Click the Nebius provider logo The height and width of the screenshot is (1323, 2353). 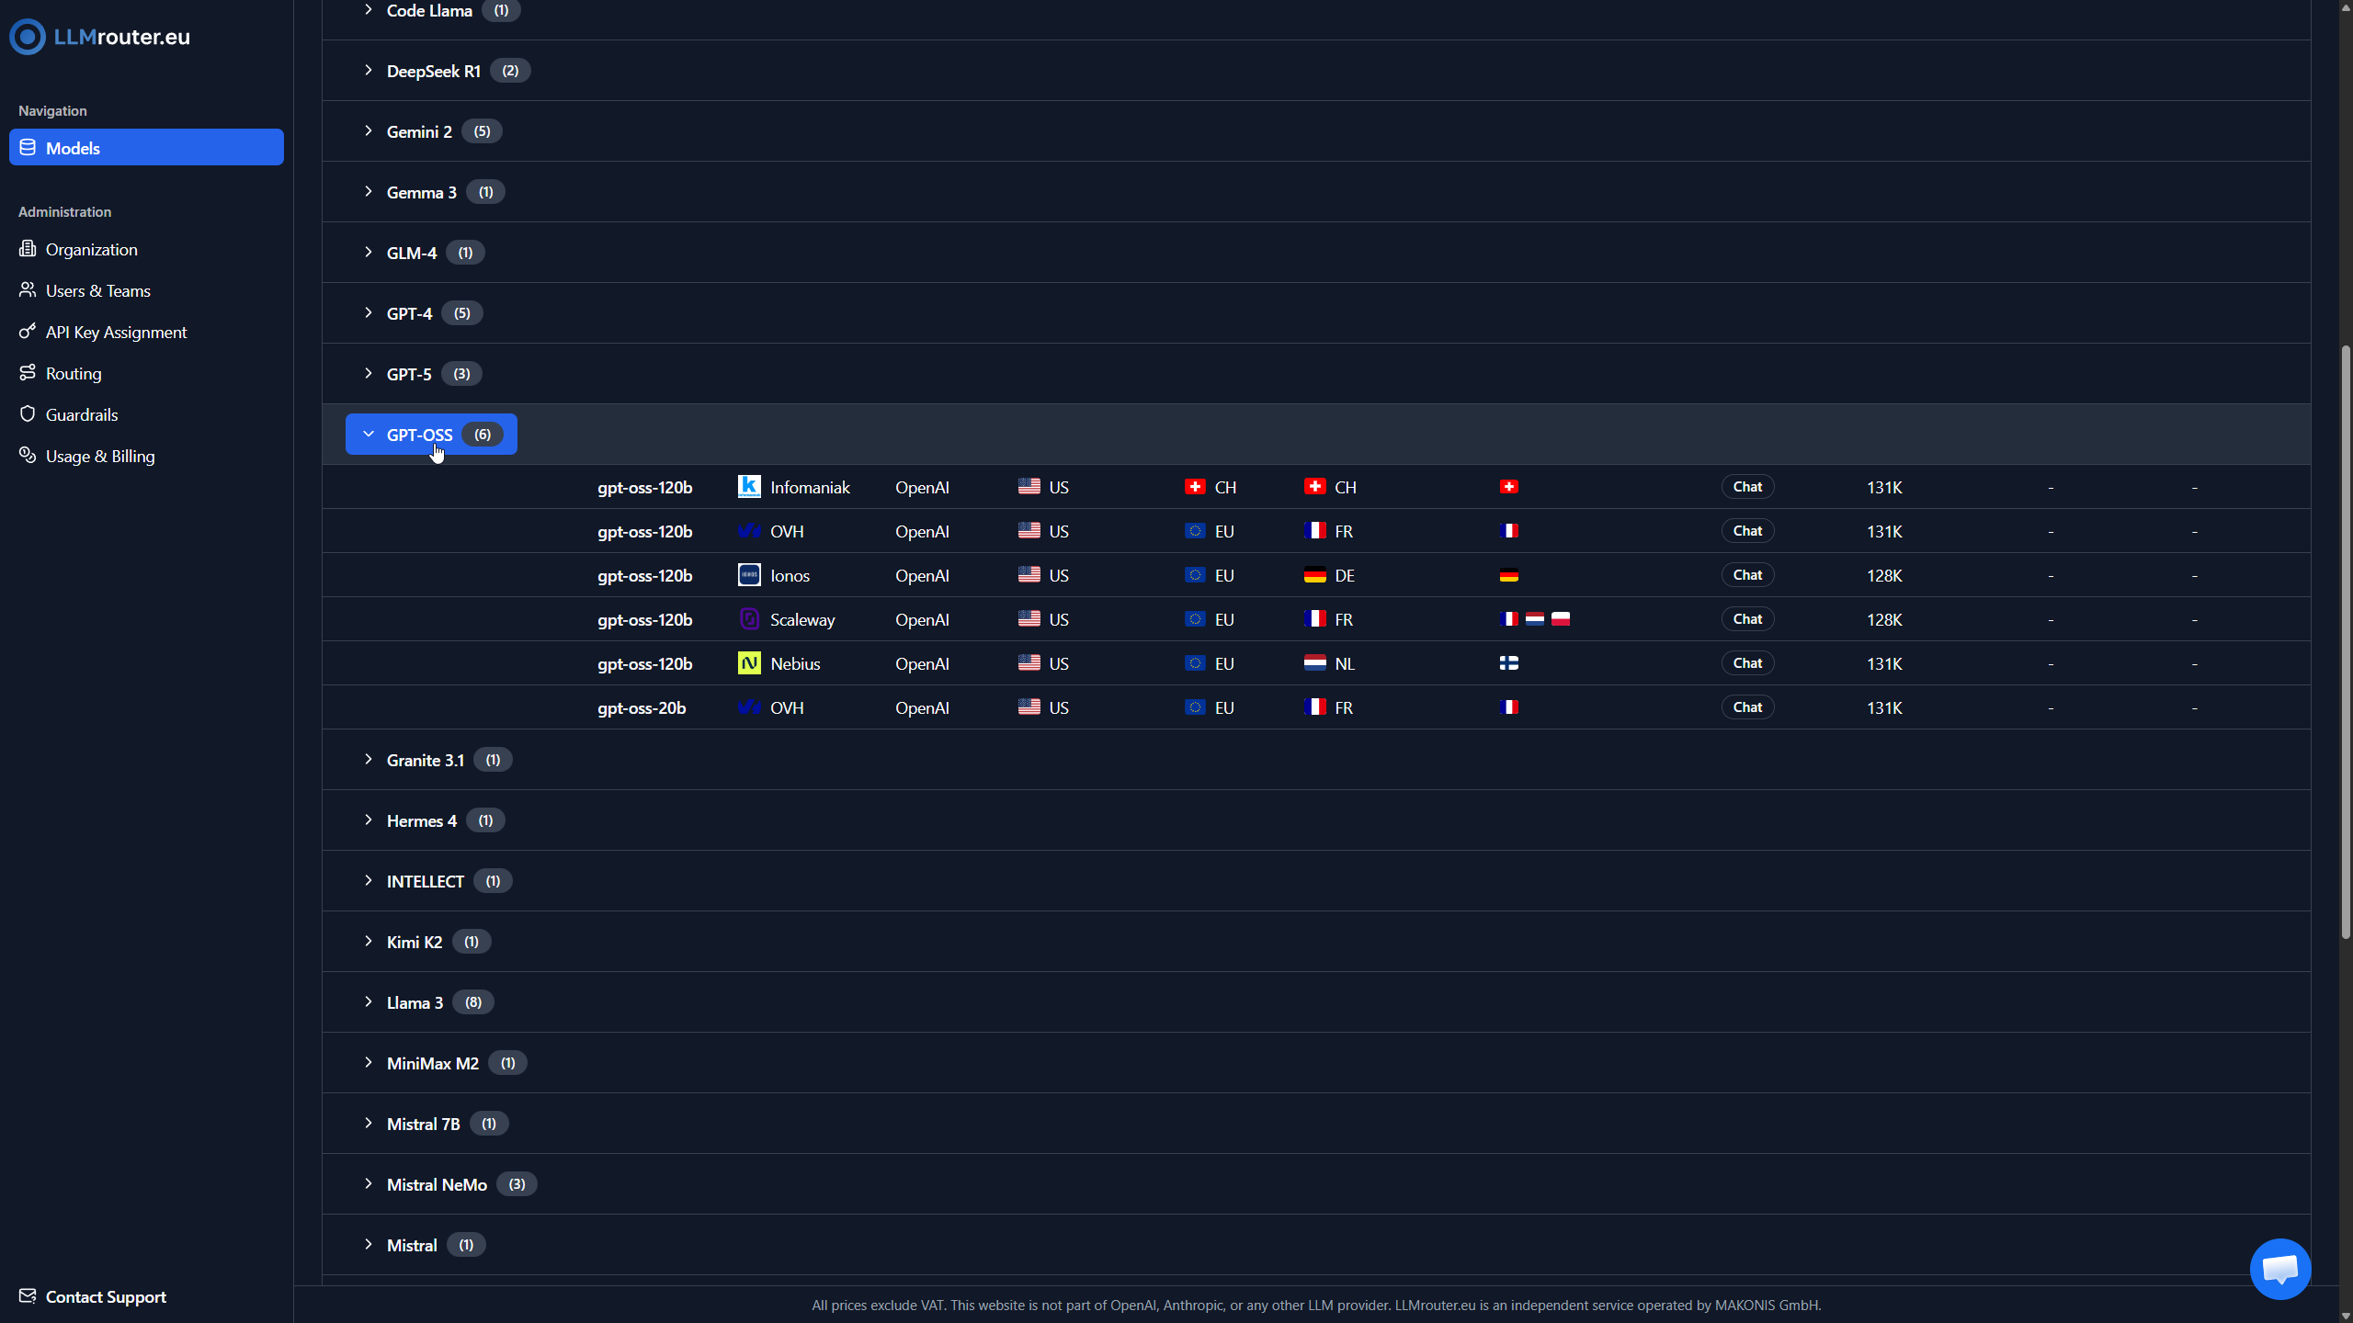749,663
